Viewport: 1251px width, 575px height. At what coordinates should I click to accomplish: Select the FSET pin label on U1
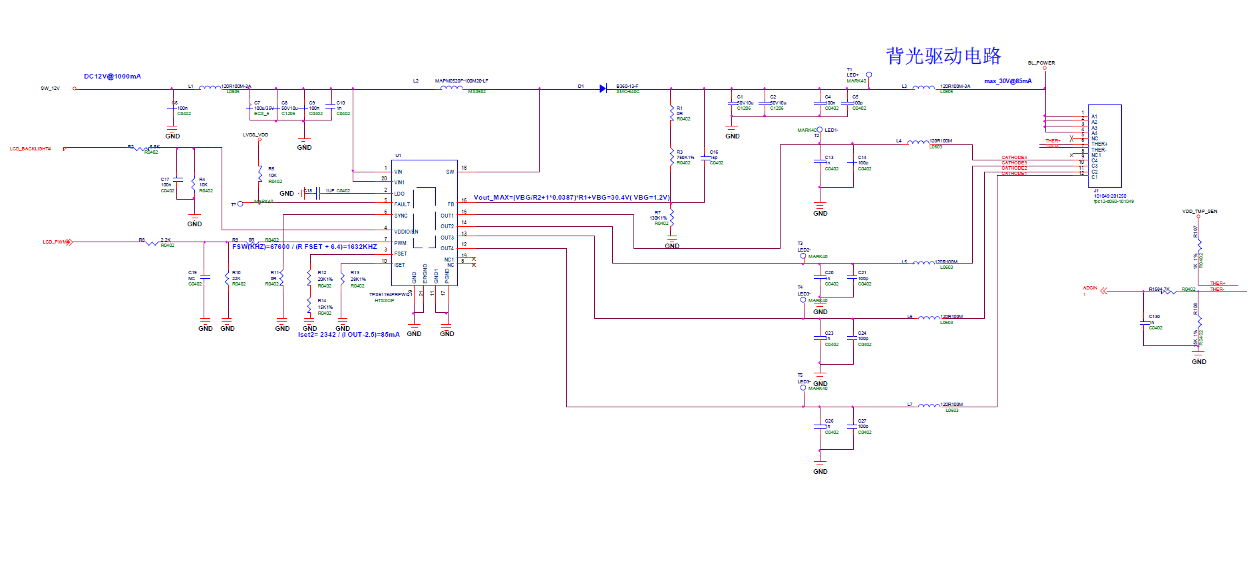(401, 254)
